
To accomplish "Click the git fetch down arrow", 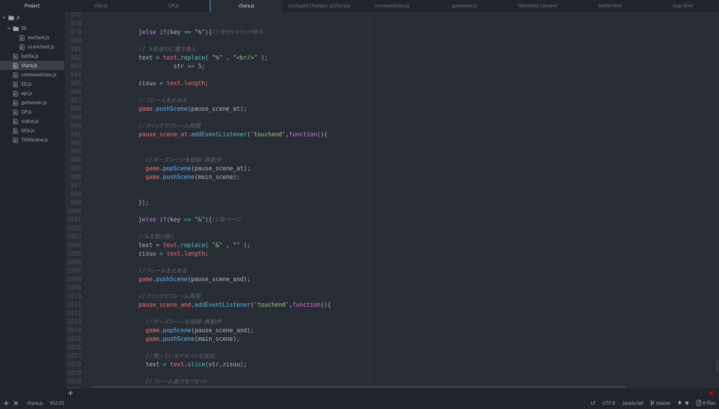I will tap(679, 403).
